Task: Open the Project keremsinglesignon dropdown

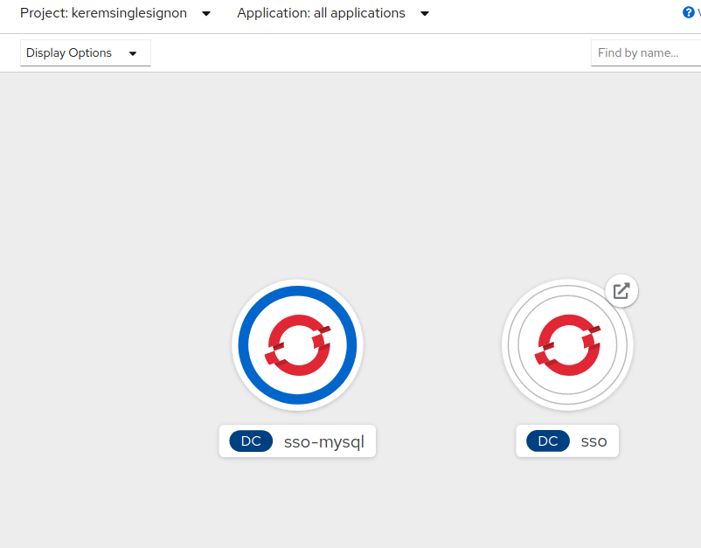Action: (x=115, y=13)
